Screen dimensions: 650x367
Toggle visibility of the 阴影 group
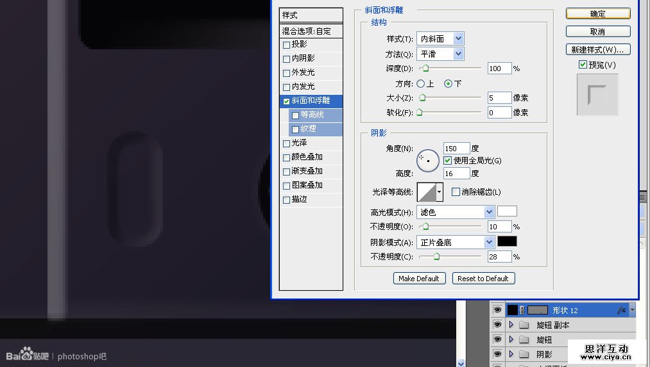pyautogui.click(x=497, y=354)
